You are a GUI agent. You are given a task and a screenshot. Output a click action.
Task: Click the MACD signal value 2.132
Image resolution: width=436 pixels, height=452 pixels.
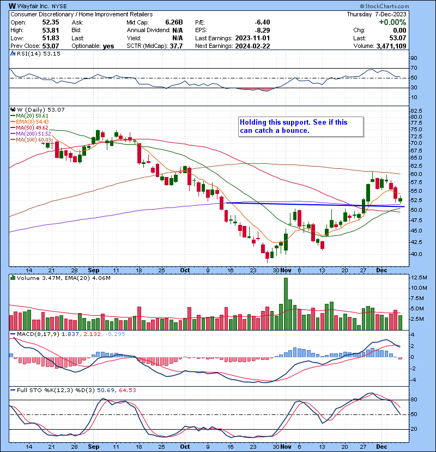(x=92, y=334)
